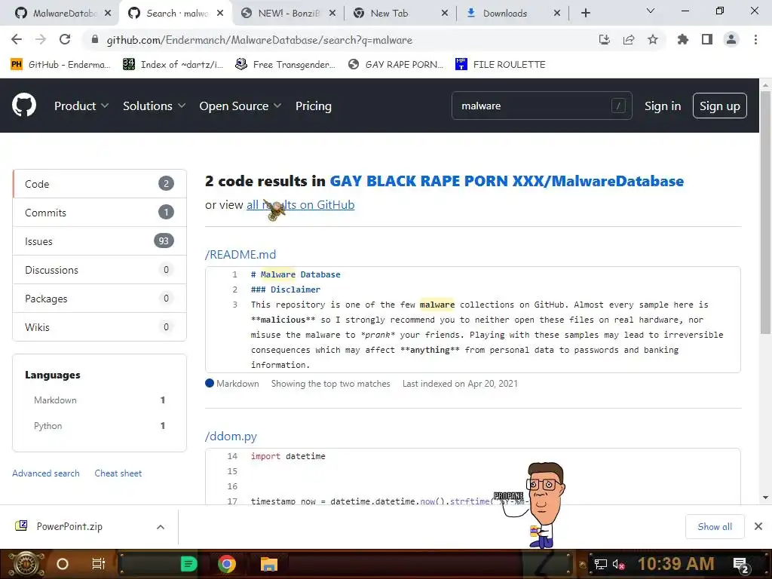
Task: Click Show all downloads button
Action: [x=715, y=527]
